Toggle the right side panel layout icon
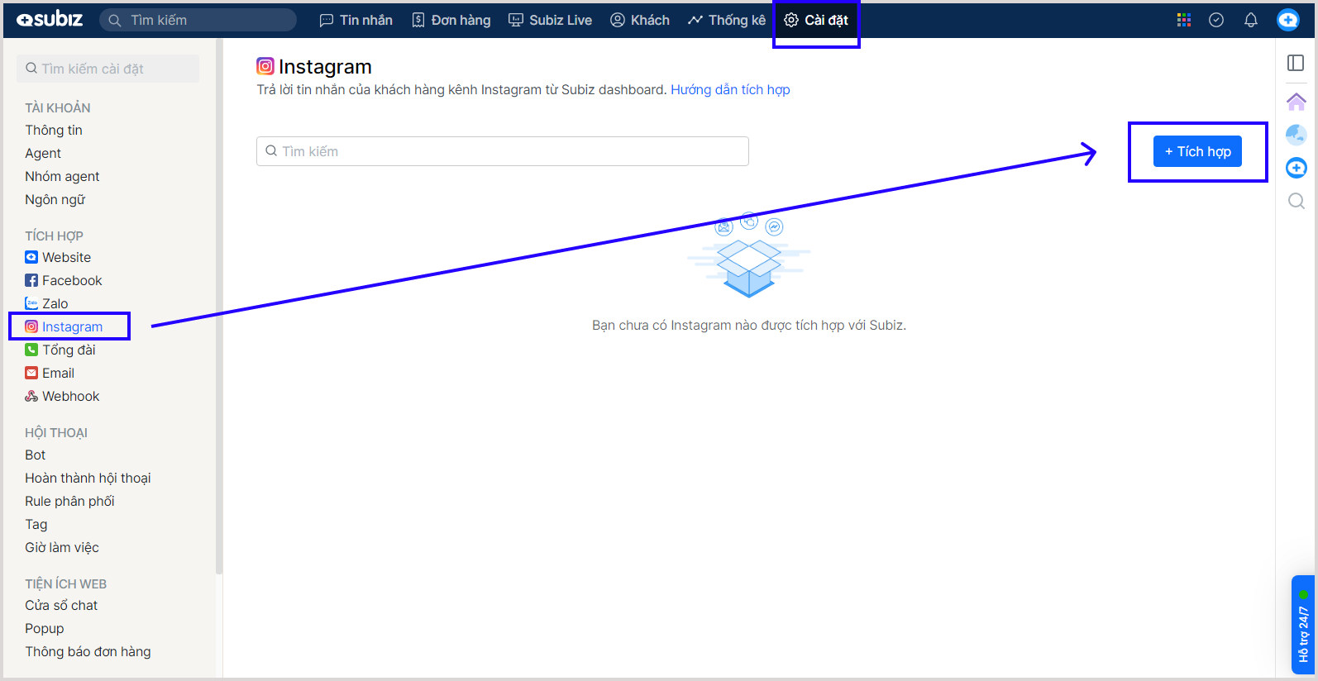The width and height of the screenshot is (1318, 681). click(1296, 63)
